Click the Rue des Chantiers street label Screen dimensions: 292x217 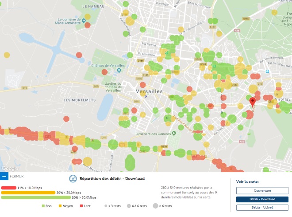click(x=183, y=124)
